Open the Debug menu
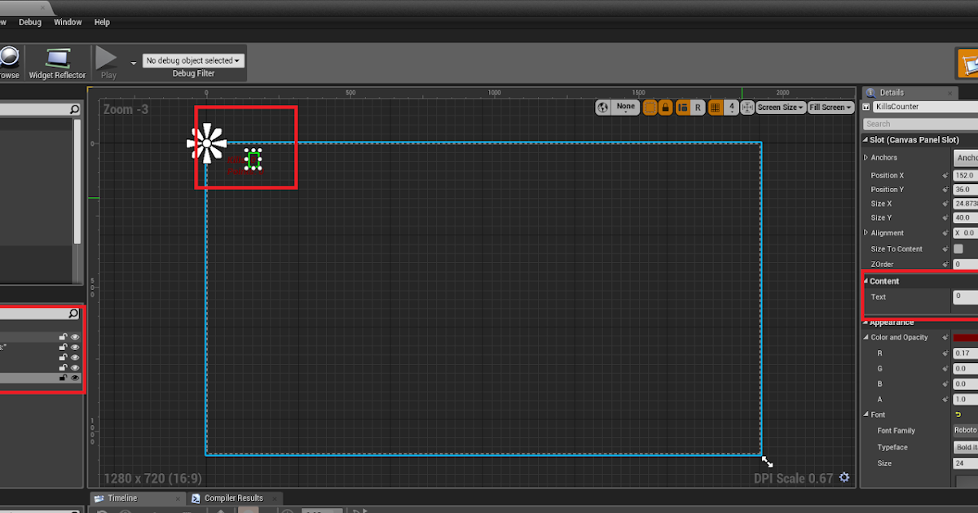 (x=29, y=22)
